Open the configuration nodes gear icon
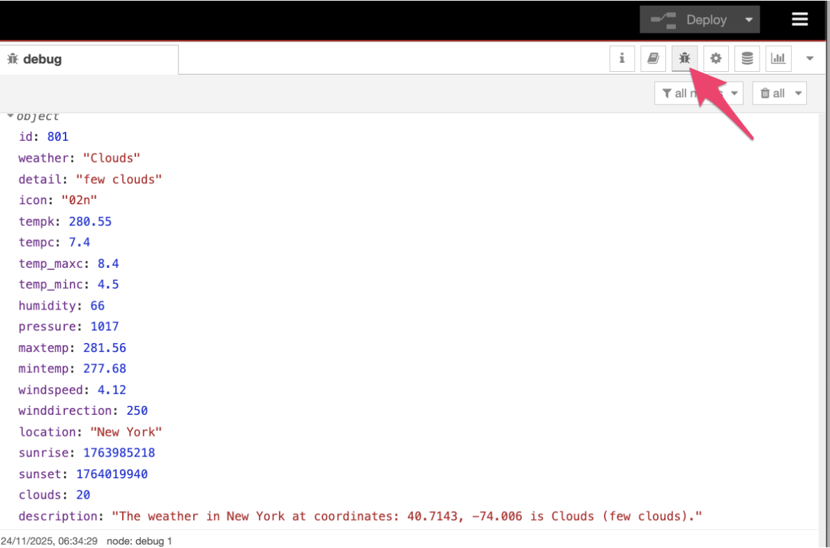 pyautogui.click(x=716, y=58)
